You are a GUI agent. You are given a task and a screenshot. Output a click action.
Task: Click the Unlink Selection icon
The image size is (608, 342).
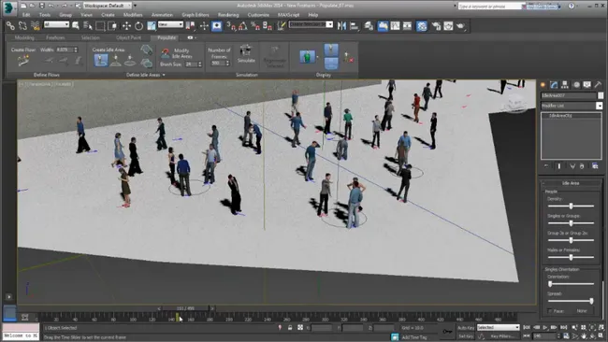[x=22, y=26]
